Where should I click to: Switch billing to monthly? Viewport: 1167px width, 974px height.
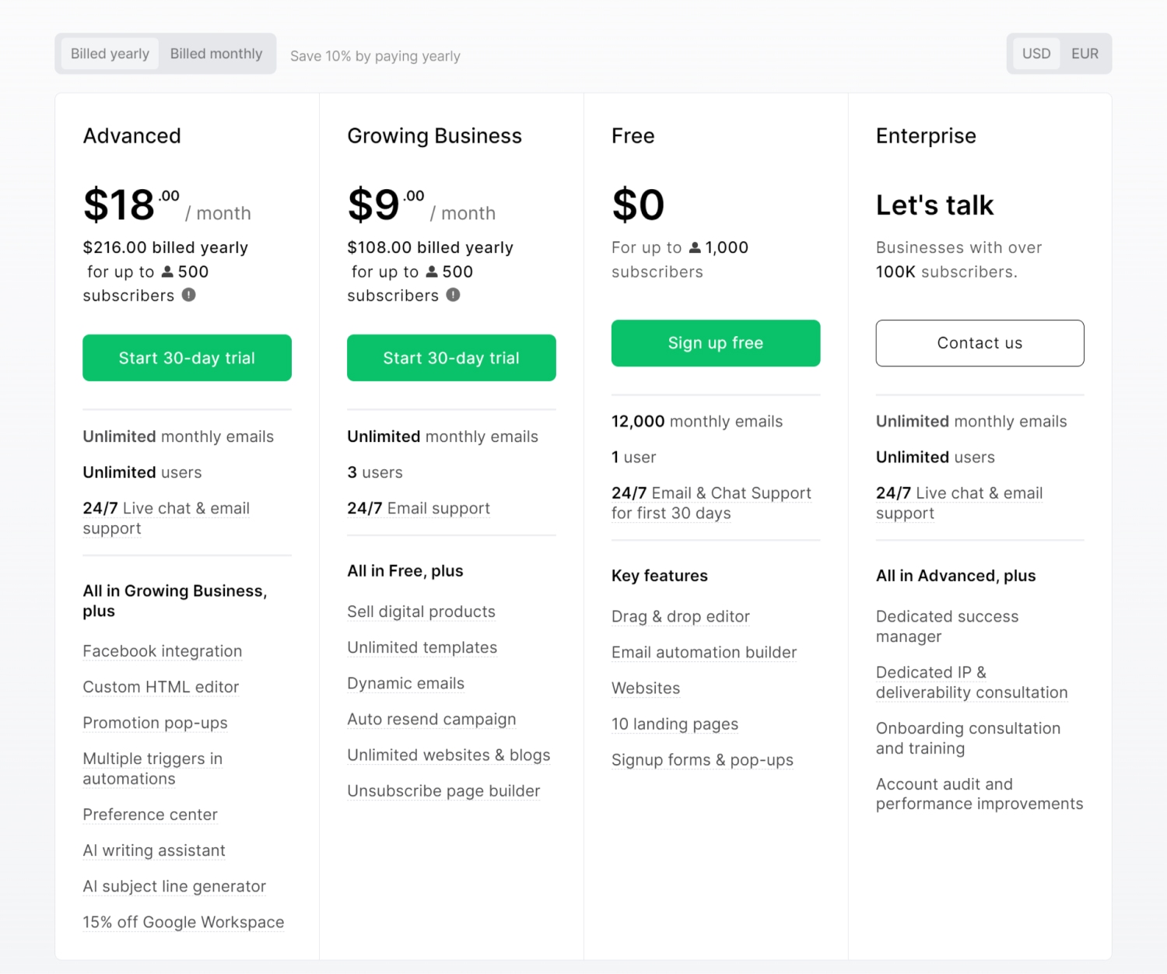pyautogui.click(x=216, y=54)
